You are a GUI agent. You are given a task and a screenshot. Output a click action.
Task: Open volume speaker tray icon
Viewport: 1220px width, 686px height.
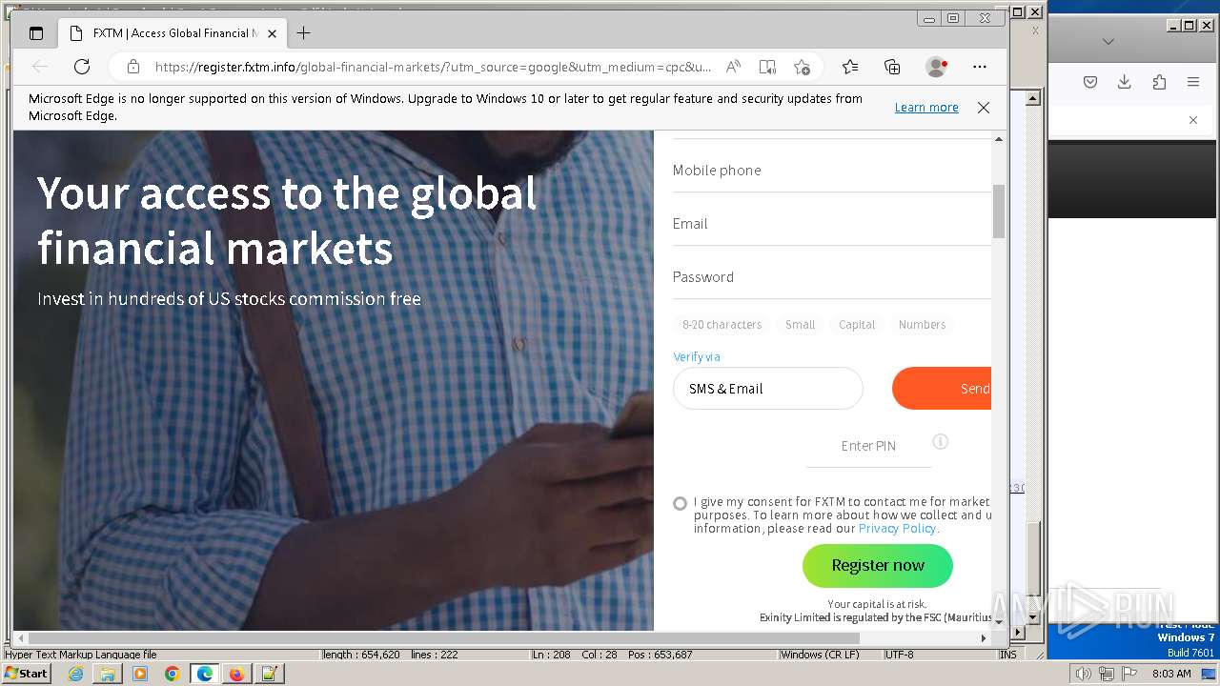[x=1083, y=674]
